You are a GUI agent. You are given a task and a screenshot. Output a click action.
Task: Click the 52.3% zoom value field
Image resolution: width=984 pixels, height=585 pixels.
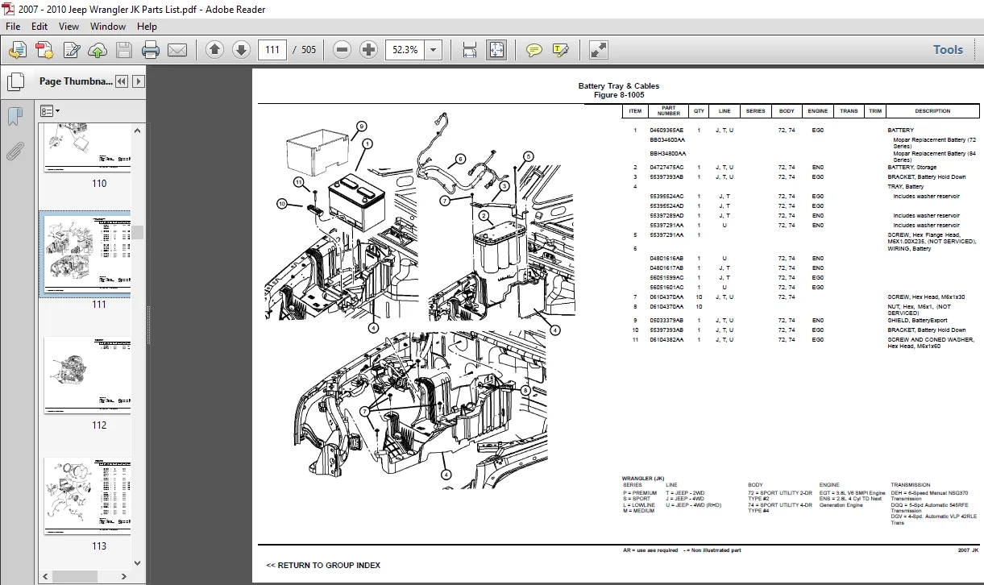(405, 50)
